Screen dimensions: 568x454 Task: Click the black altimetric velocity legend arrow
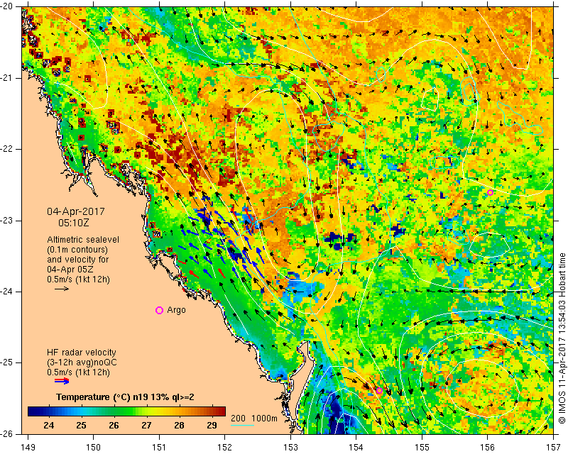(x=62, y=289)
